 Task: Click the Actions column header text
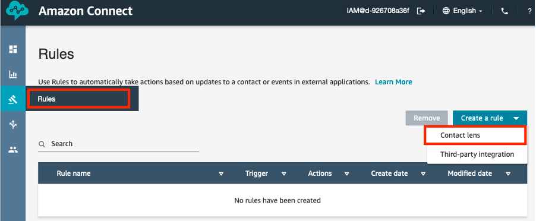pyautogui.click(x=320, y=173)
